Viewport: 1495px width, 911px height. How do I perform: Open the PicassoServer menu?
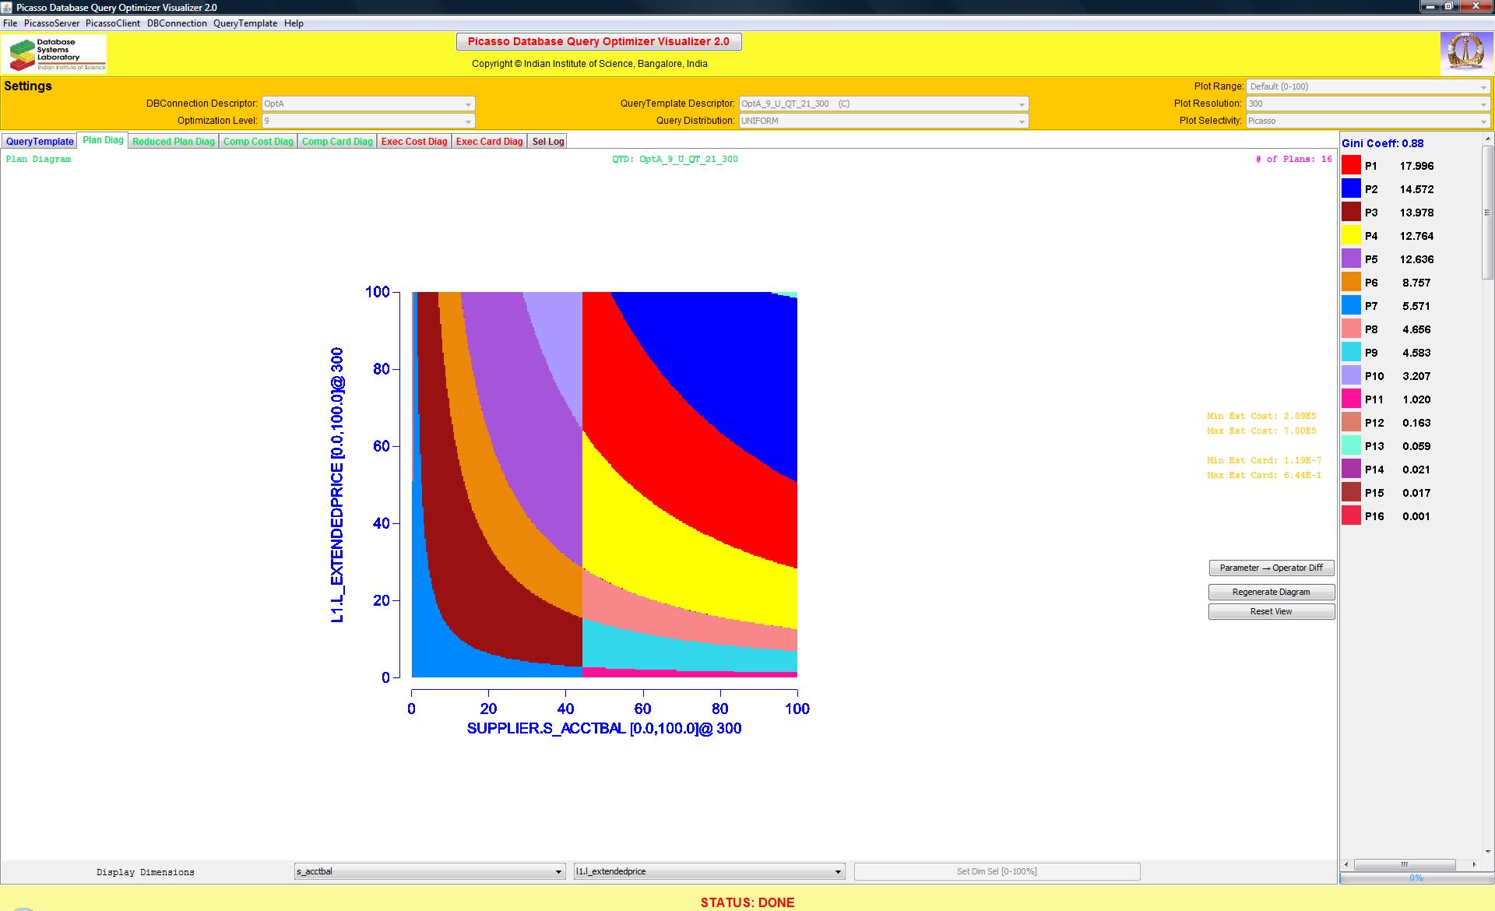(x=51, y=23)
